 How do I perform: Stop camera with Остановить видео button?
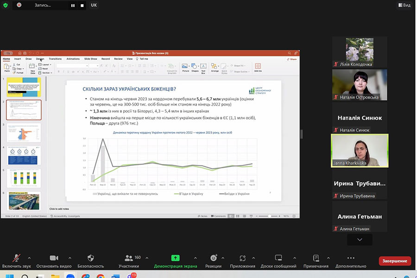pos(54,258)
